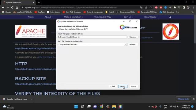Click the translate page icon in address bar

pyautogui.click(x=141, y=7)
